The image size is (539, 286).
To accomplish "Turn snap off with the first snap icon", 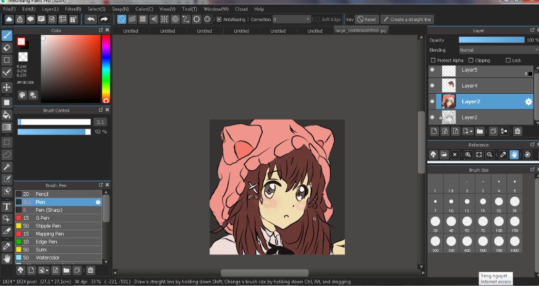I will click(122, 19).
